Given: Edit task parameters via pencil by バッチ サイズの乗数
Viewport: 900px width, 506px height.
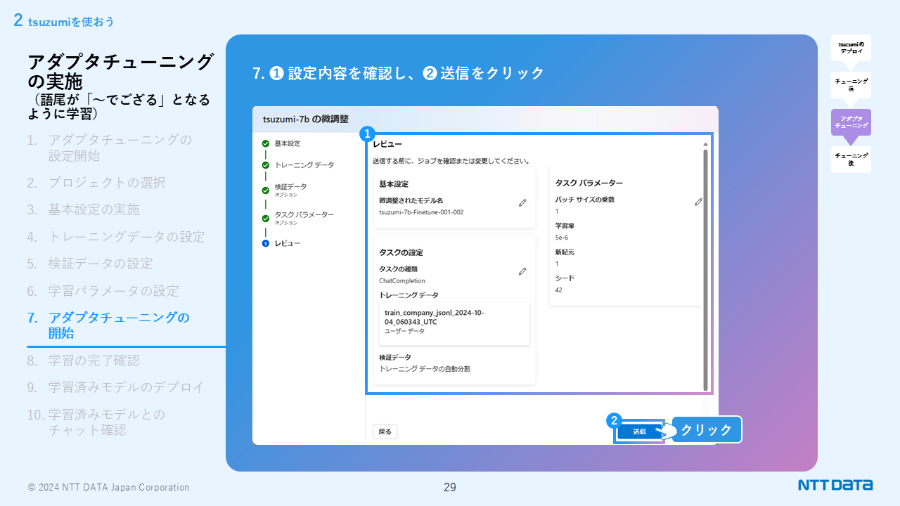Looking at the screenshot, I should click(x=698, y=202).
